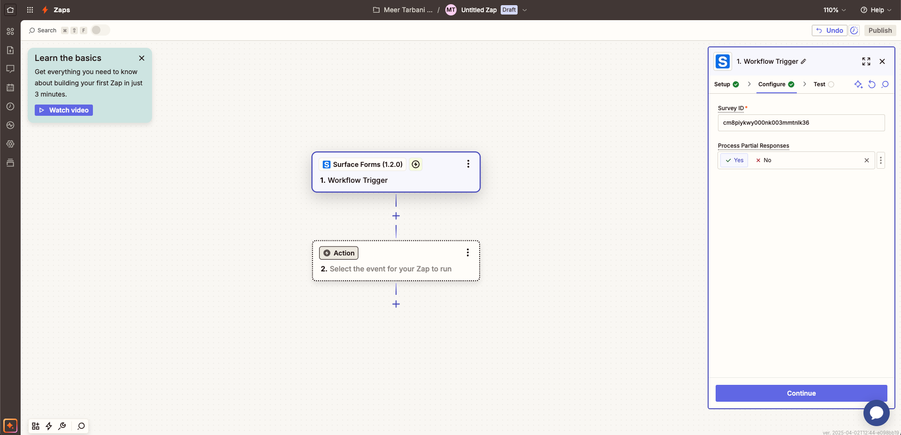This screenshot has width=901, height=435.
Task: Open the Meer Tarbani folder breadcrumb
Action: (x=403, y=10)
